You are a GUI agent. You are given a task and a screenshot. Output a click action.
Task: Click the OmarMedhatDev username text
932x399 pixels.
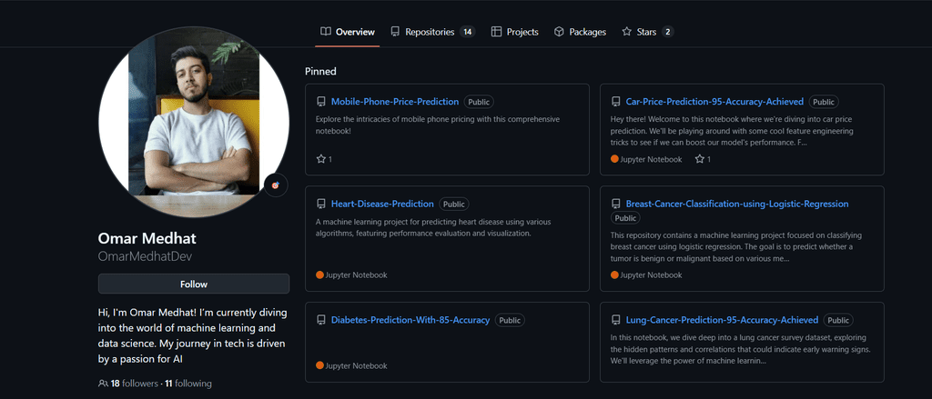[x=145, y=256]
